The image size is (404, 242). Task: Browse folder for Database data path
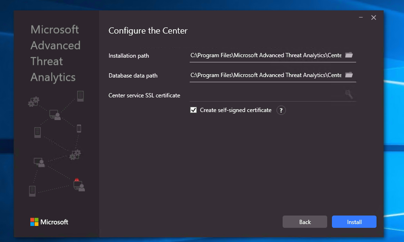349,75
